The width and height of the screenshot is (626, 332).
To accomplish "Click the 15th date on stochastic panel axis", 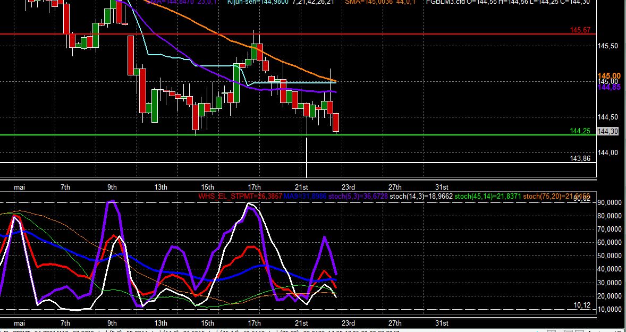I will tap(207, 323).
